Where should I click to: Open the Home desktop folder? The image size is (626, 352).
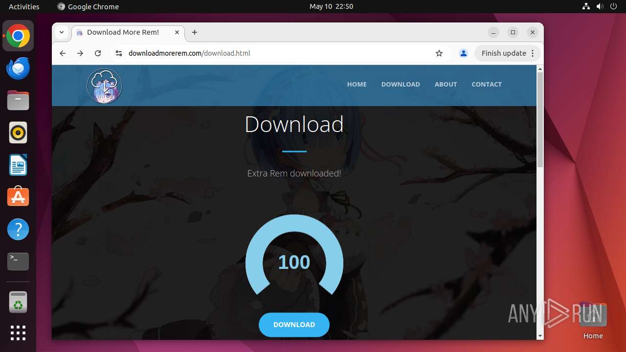point(593,320)
